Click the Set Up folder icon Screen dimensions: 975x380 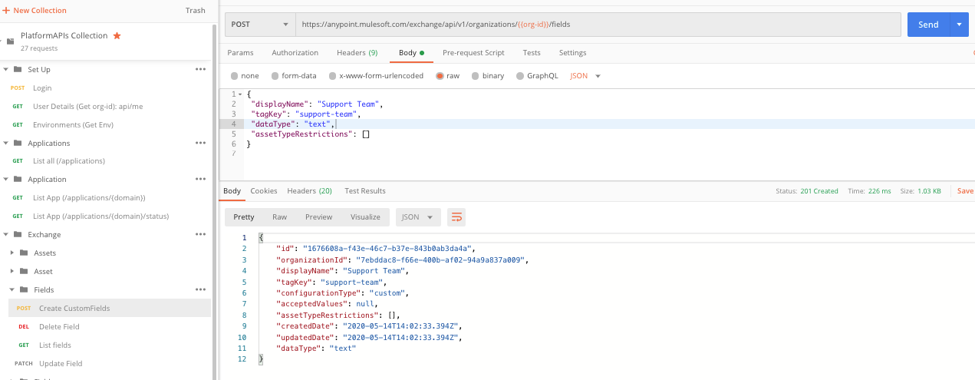(x=18, y=69)
